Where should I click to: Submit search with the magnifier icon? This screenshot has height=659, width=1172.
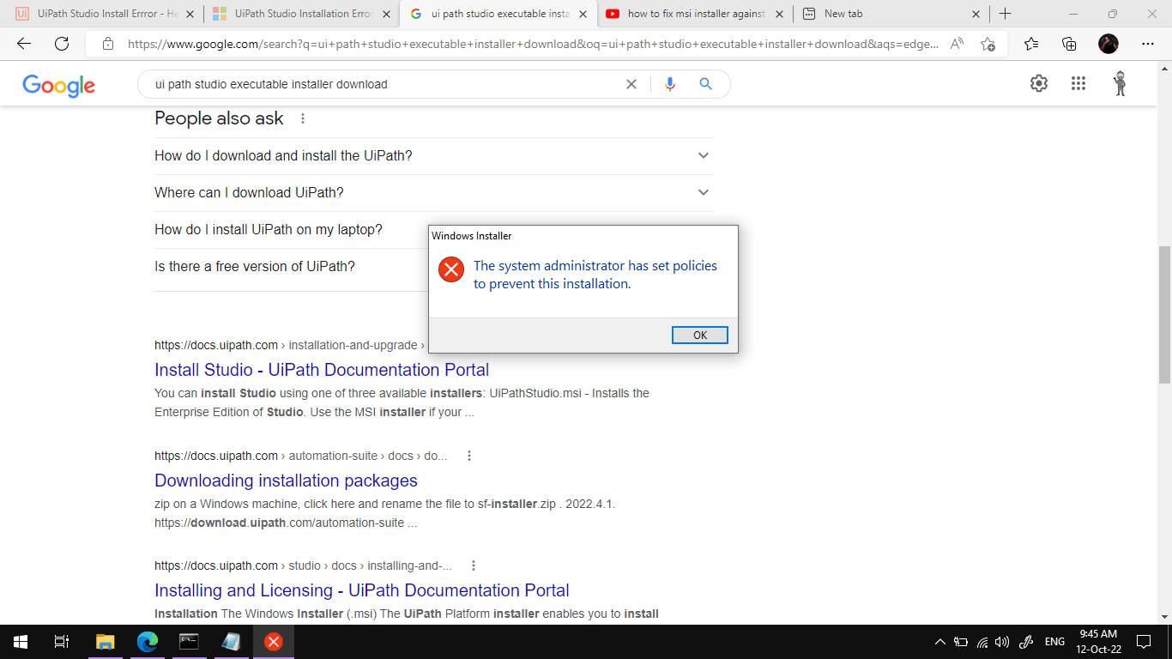[x=706, y=84]
